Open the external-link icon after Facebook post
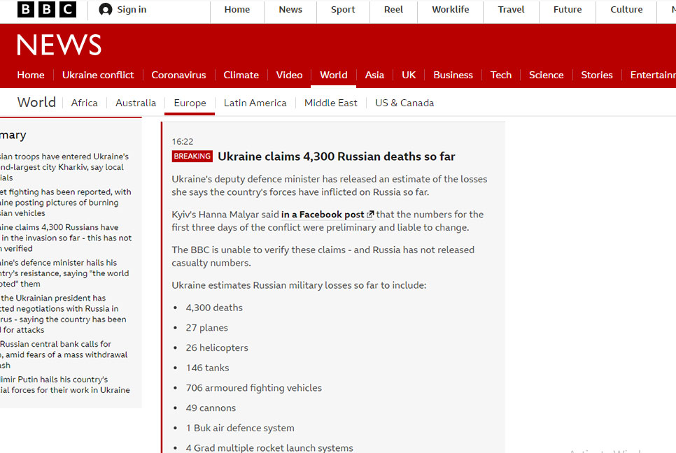This screenshot has width=676, height=453. [x=370, y=214]
